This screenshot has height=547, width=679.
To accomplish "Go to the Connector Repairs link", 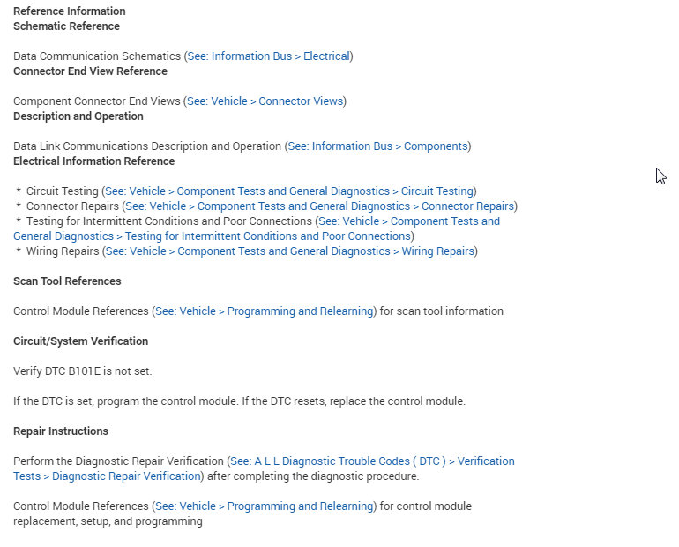I will [320, 206].
